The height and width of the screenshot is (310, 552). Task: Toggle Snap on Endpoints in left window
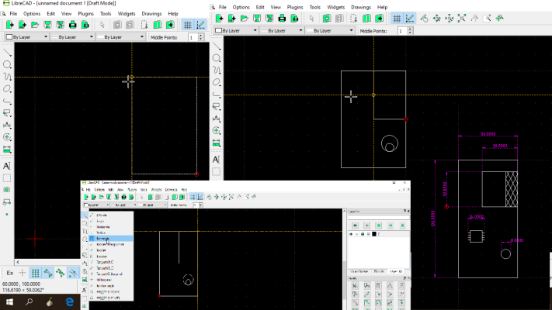48,273
